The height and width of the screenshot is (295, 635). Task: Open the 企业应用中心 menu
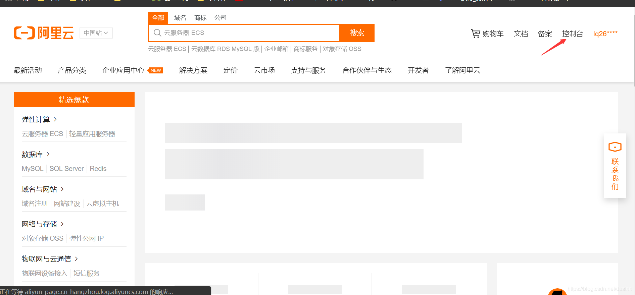[x=123, y=70]
